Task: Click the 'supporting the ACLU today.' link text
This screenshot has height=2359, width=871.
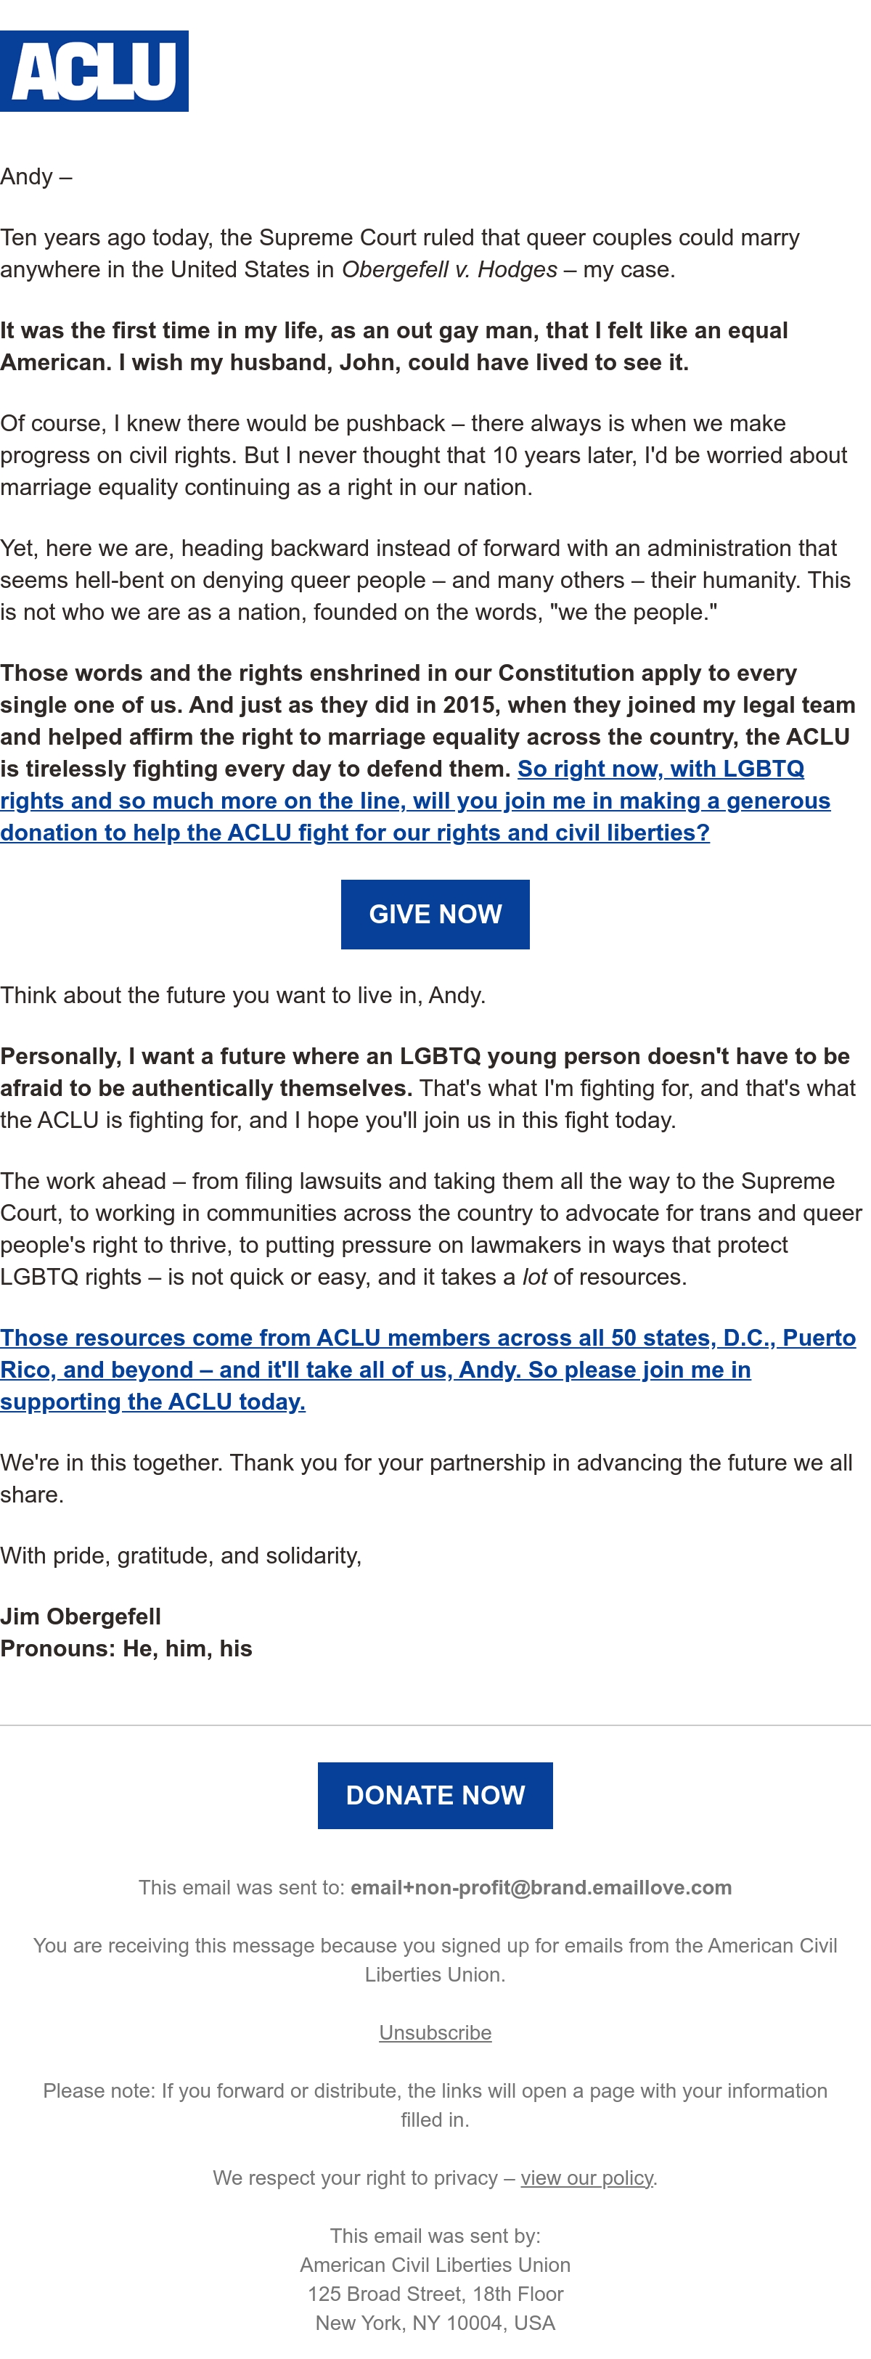Action: [153, 1401]
